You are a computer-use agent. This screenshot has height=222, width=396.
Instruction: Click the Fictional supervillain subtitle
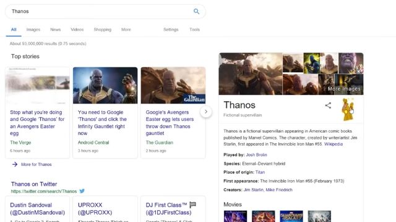(x=243, y=115)
